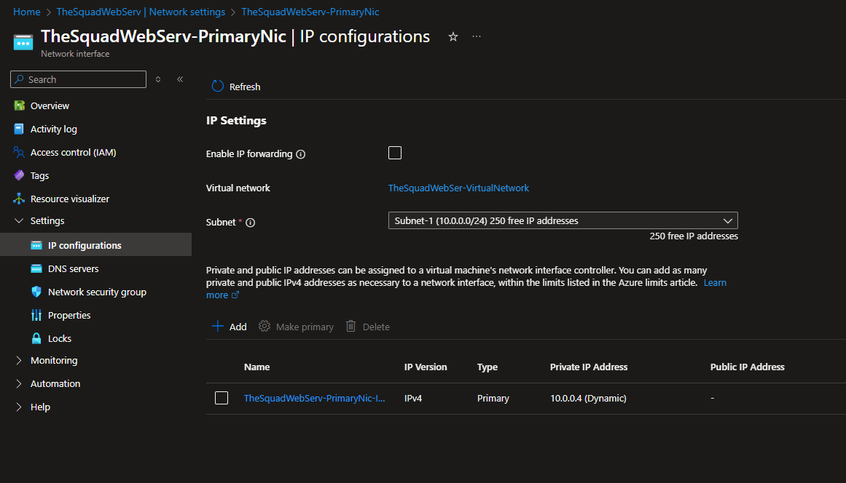Click the IP configurations sidebar icon
This screenshot has height=483, width=846.
click(36, 246)
